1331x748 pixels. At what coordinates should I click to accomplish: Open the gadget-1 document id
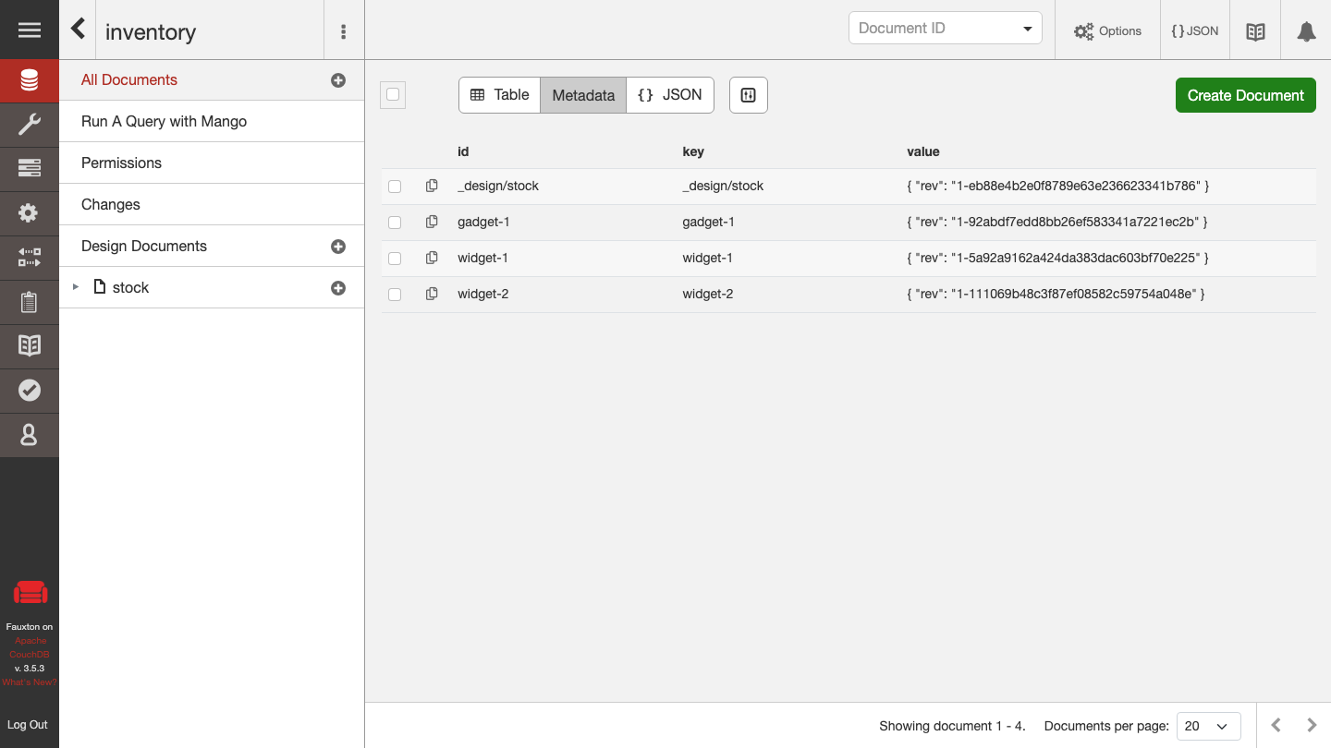coord(483,222)
